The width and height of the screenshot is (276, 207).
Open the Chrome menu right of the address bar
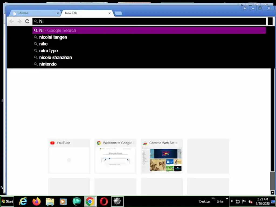[270, 21]
